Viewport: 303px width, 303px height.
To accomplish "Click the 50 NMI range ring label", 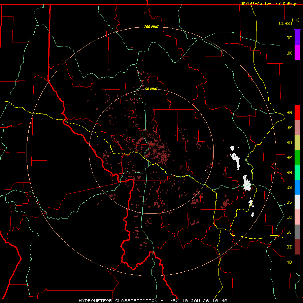I will point(151,89).
